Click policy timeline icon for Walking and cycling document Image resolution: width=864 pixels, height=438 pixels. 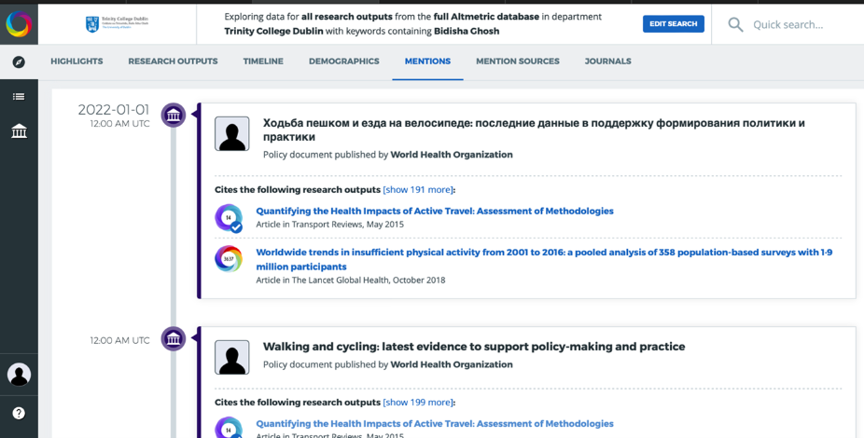[173, 338]
